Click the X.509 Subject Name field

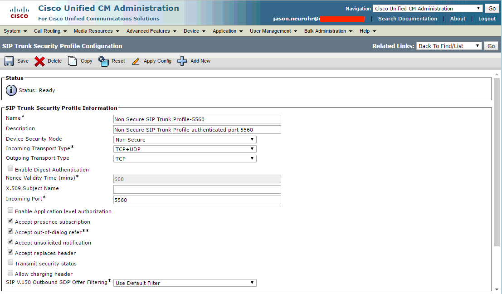pos(197,189)
